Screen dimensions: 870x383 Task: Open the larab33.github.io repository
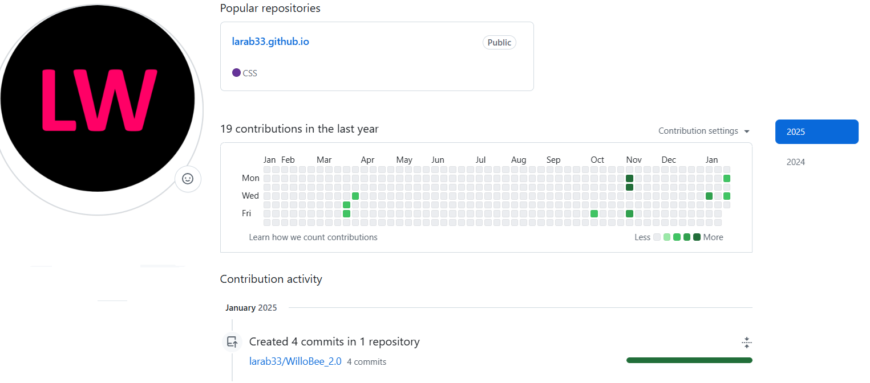point(270,42)
